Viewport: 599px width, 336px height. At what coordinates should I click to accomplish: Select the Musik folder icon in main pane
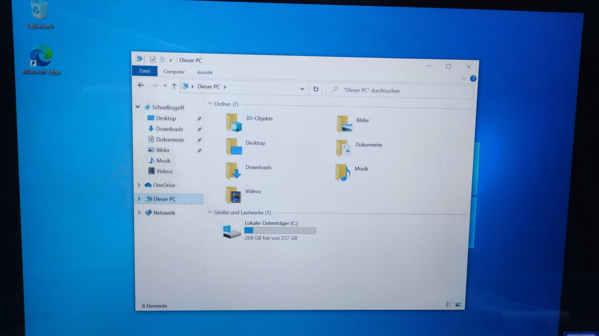(x=343, y=172)
